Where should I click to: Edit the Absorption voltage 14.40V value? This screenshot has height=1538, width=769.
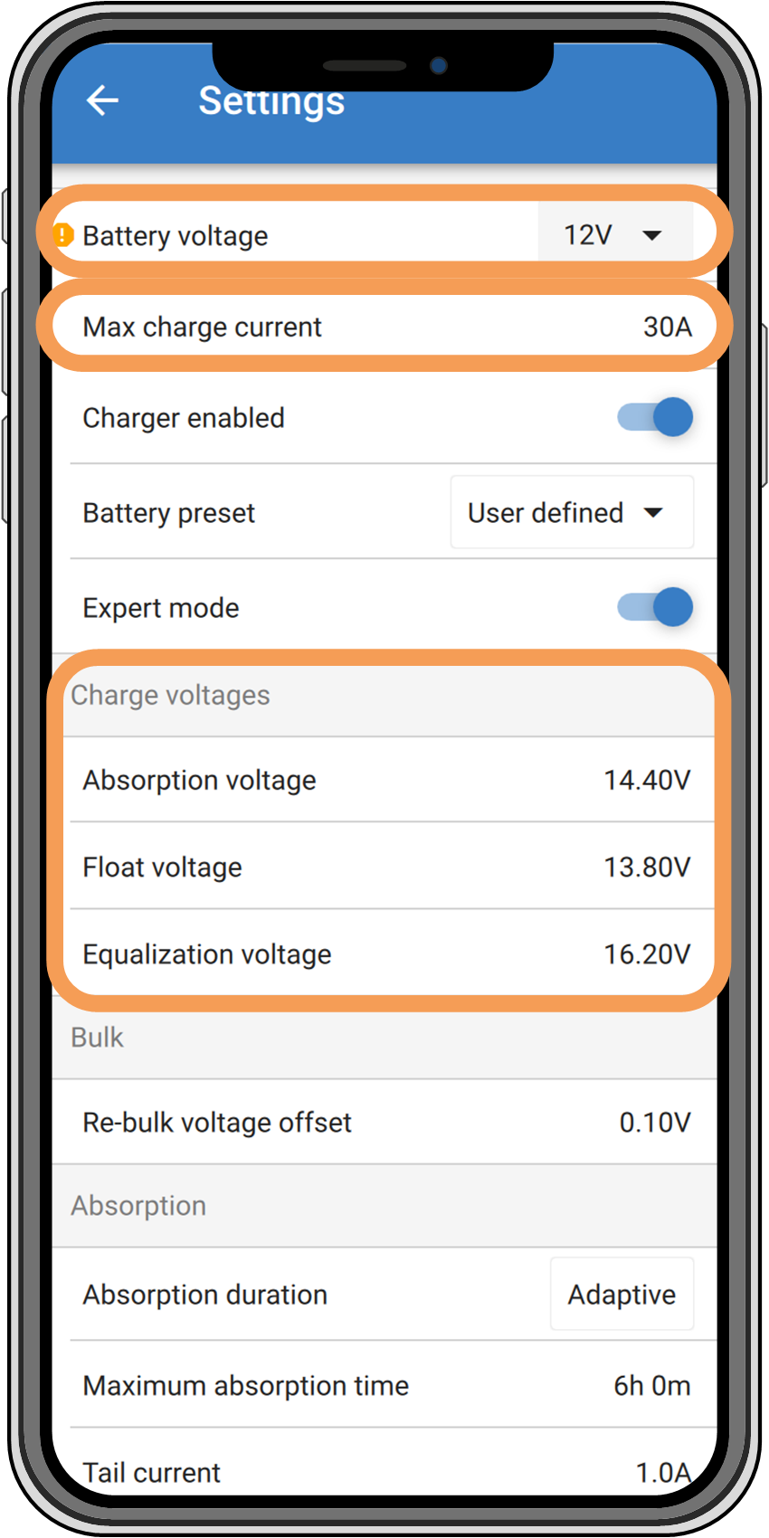pos(647,780)
